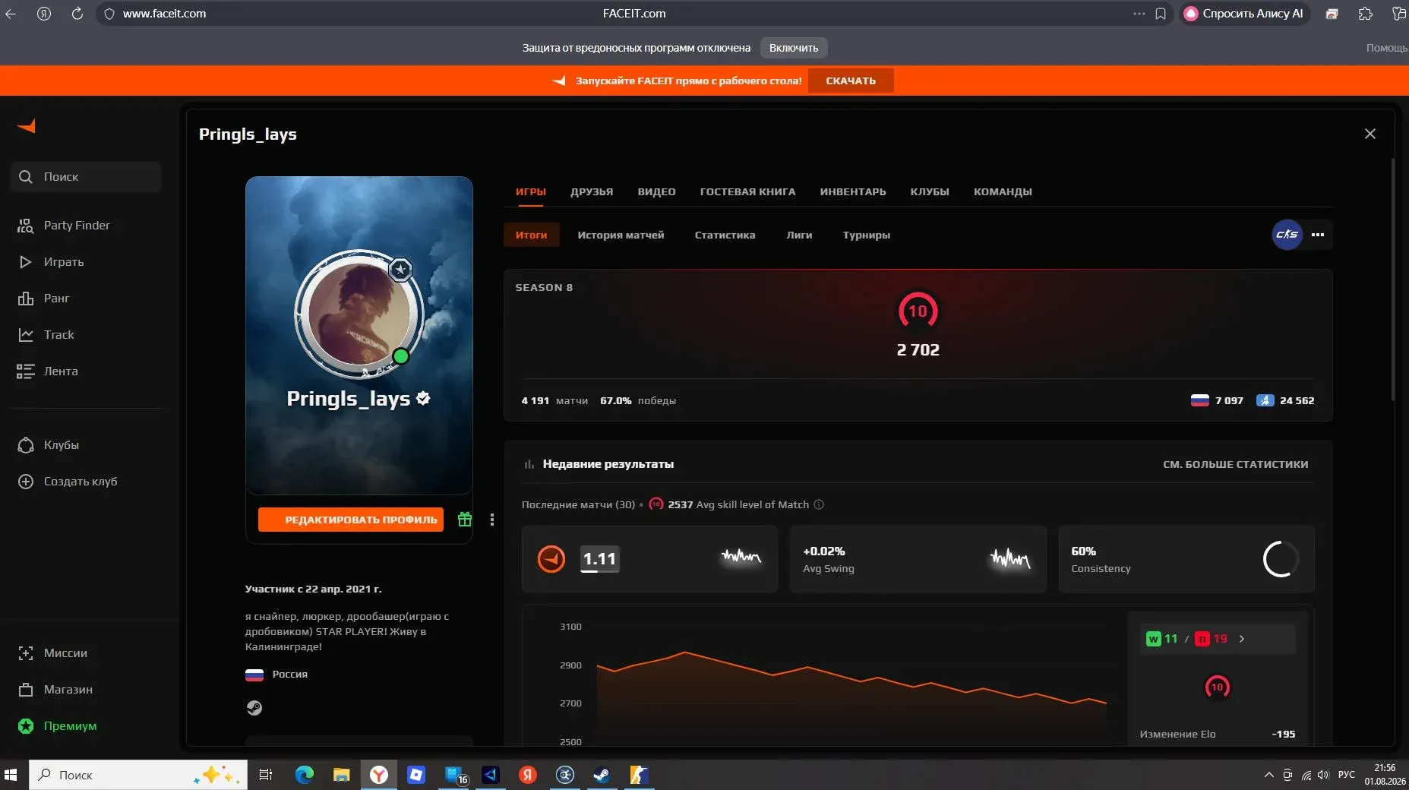Expand the wins/losses chevron arrow
The image size is (1409, 790).
point(1242,639)
